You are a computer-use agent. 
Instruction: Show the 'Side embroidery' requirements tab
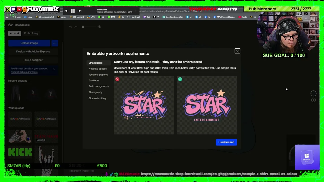click(x=97, y=98)
